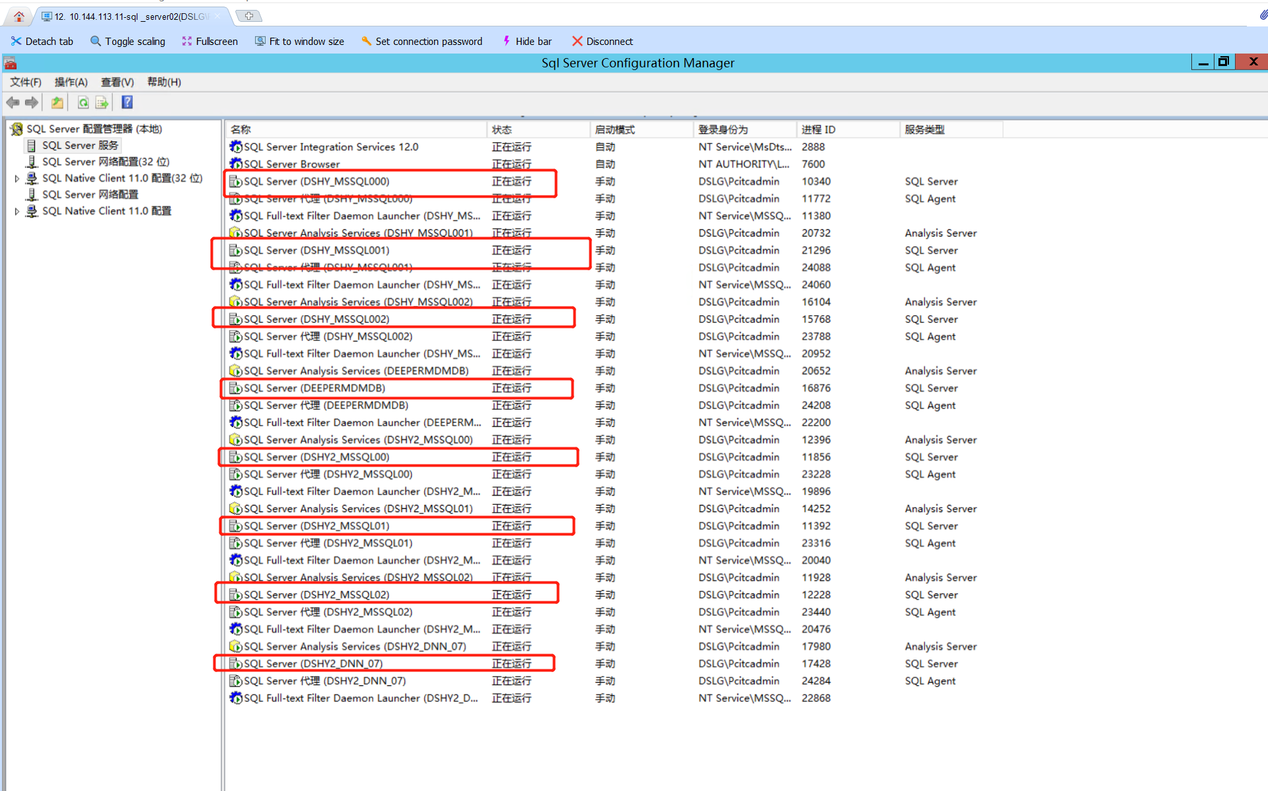Select SQL Server (DSHY2_MSSQL02) row name
The height and width of the screenshot is (791, 1268).
click(x=317, y=595)
